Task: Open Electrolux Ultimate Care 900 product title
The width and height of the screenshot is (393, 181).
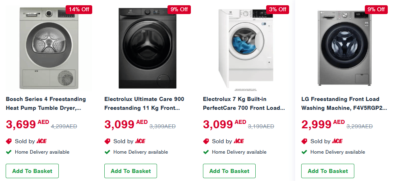Action: pyautogui.click(x=144, y=103)
